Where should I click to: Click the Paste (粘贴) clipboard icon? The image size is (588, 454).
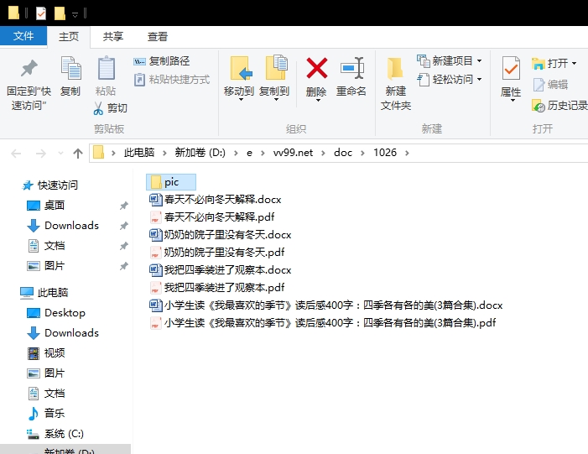(106, 68)
